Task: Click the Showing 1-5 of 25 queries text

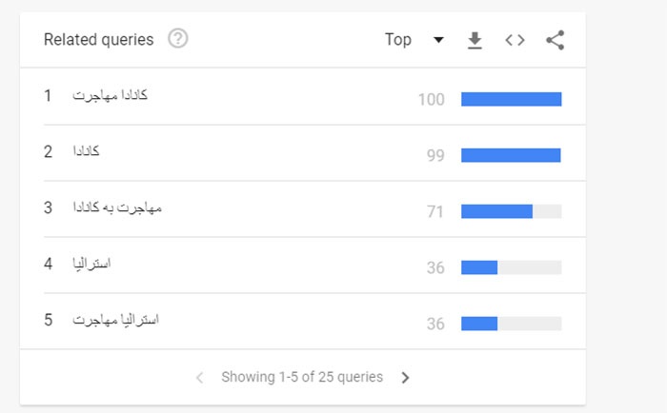Action: [302, 377]
